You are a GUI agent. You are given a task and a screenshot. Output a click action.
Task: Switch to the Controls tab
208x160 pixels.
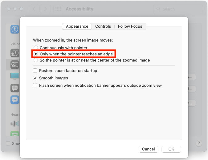(x=103, y=26)
